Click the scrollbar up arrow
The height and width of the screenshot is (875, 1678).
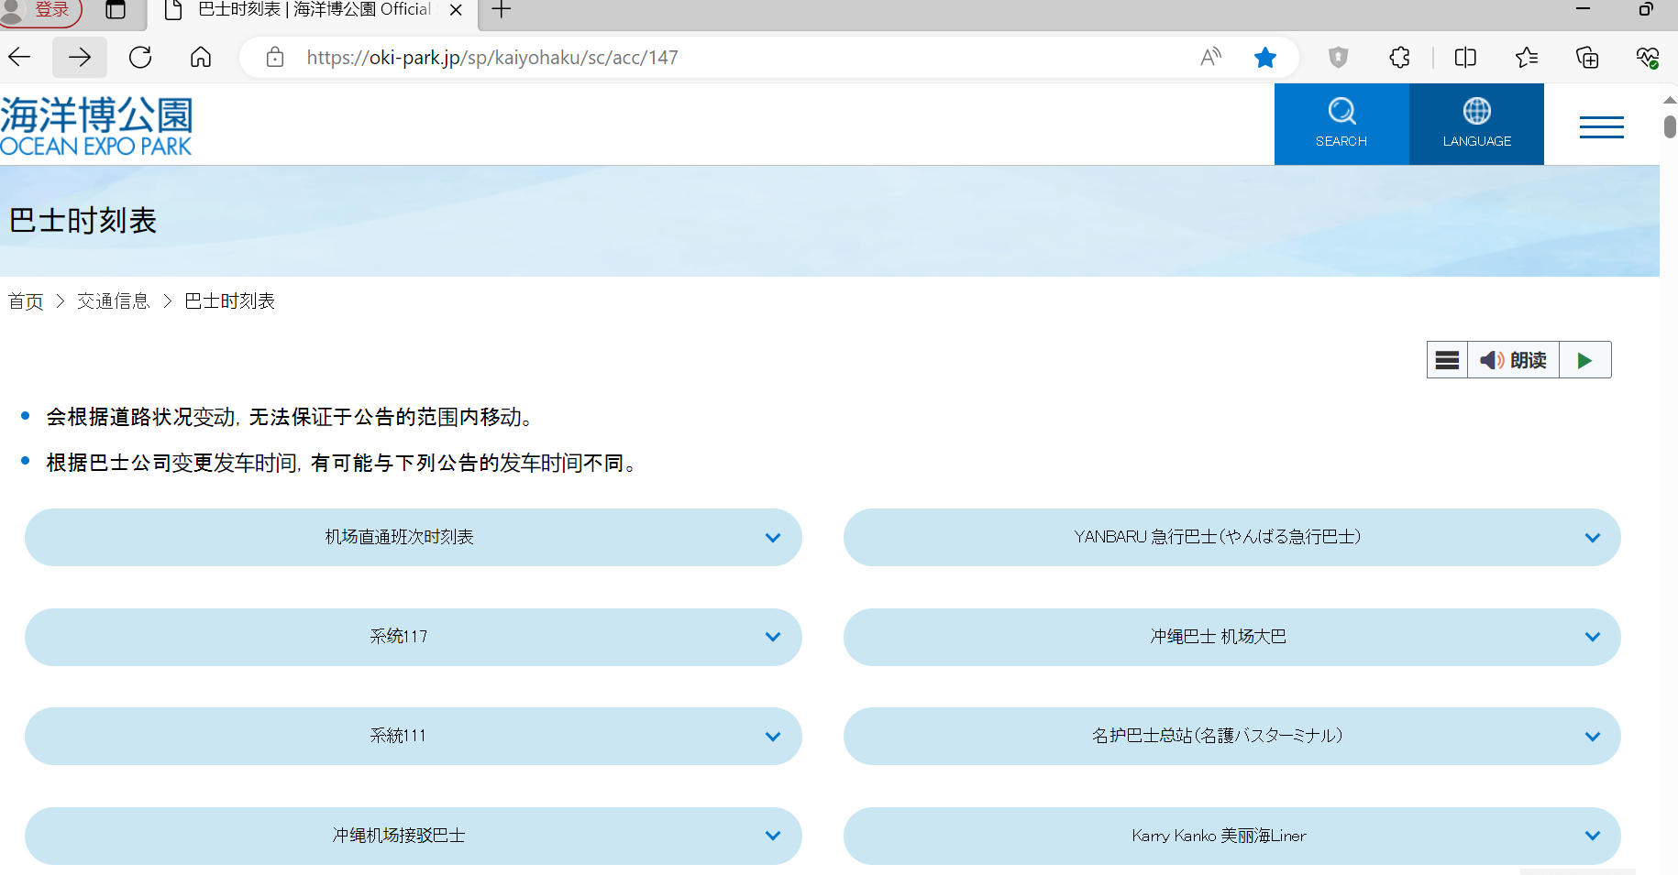point(1670,99)
